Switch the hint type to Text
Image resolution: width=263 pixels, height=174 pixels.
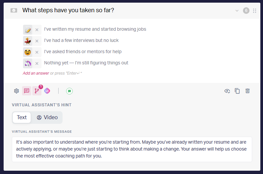(22, 117)
